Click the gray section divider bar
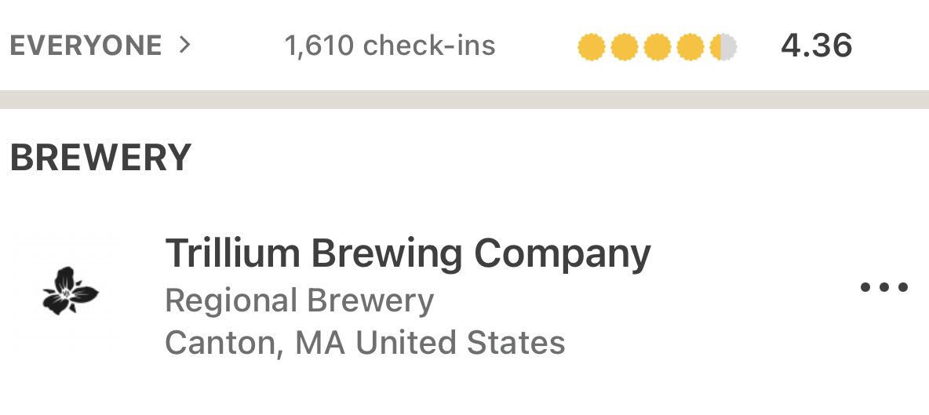This screenshot has height=415, width=929. [x=464, y=100]
